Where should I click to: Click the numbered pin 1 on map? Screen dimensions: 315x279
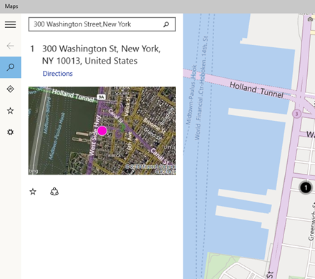[306, 187]
